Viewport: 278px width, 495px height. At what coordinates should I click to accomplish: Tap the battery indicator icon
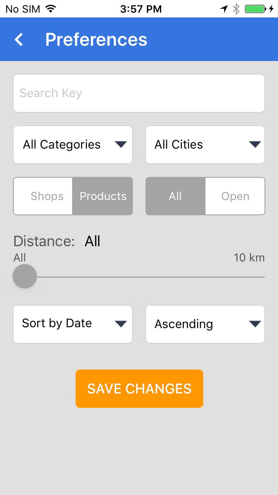(255, 9)
